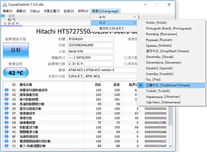
Task: Click the CrystalDiskInfo app icon in title bar
Action: tap(5, 4)
